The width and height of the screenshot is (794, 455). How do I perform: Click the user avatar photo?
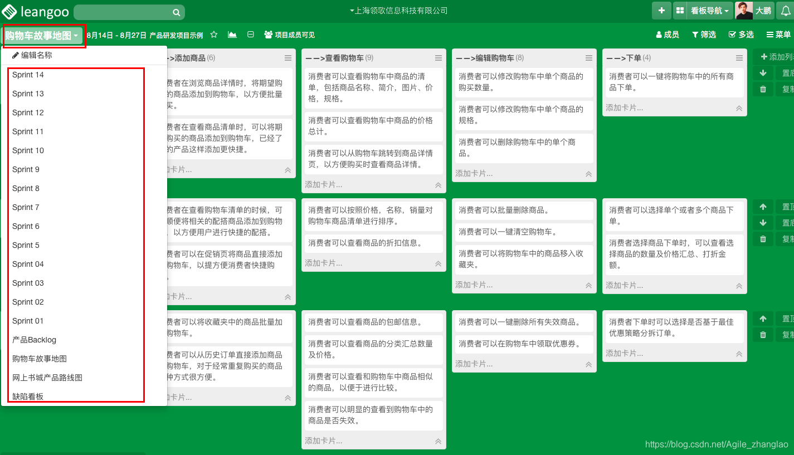tap(744, 11)
